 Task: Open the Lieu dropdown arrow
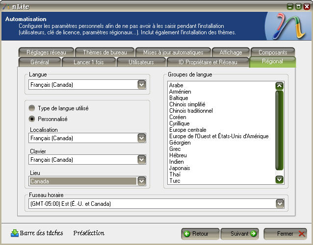[x=141, y=181]
